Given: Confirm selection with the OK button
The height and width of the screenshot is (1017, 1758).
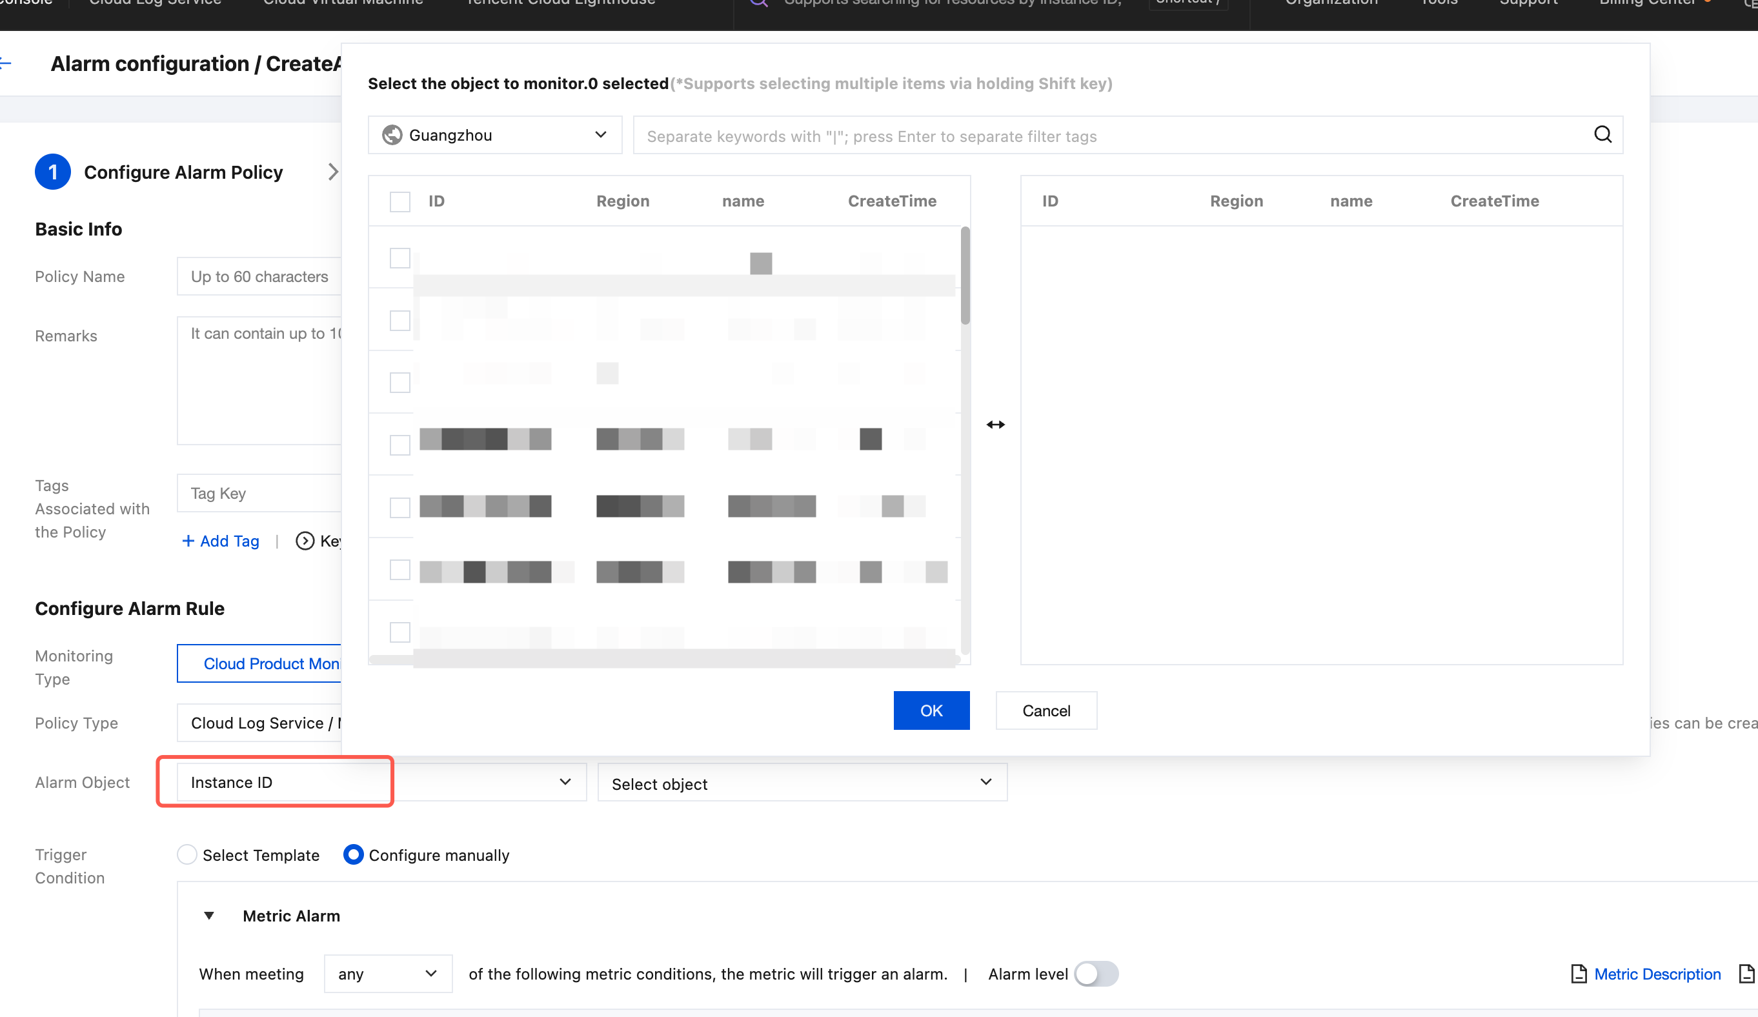Looking at the screenshot, I should tap(931, 710).
